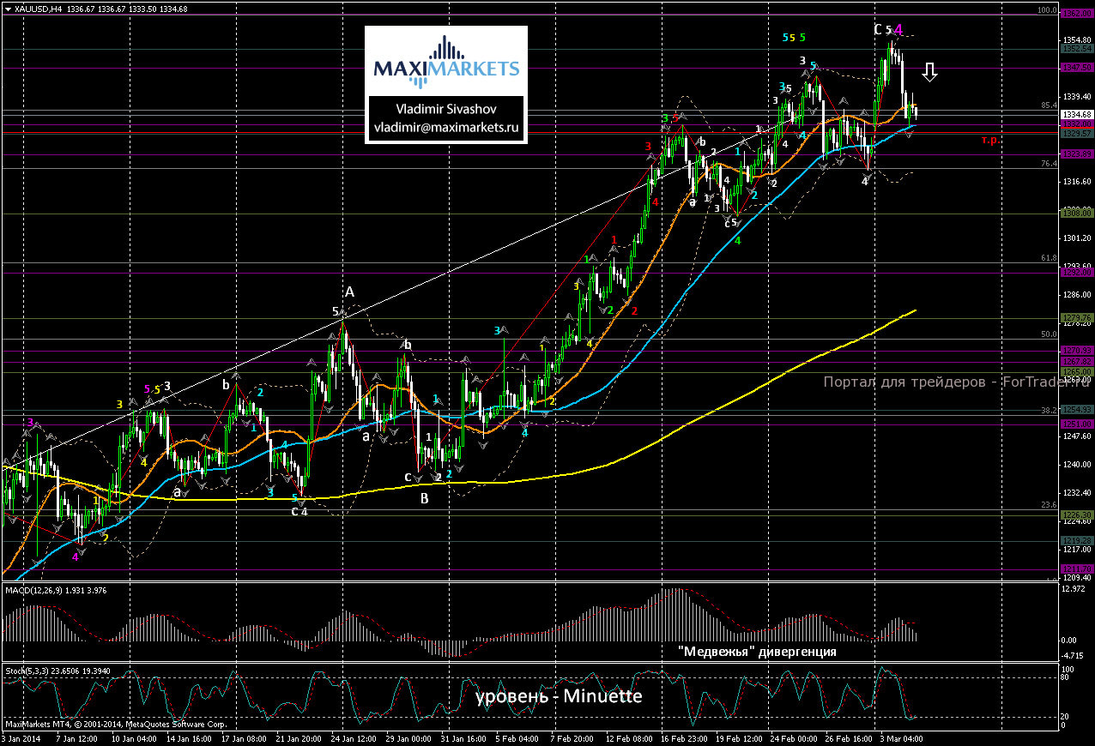Click the chart shift triangle beside XAUUSD,H4
The image size is (1095, 746).
pyautogui.click(x=7, y=8)
